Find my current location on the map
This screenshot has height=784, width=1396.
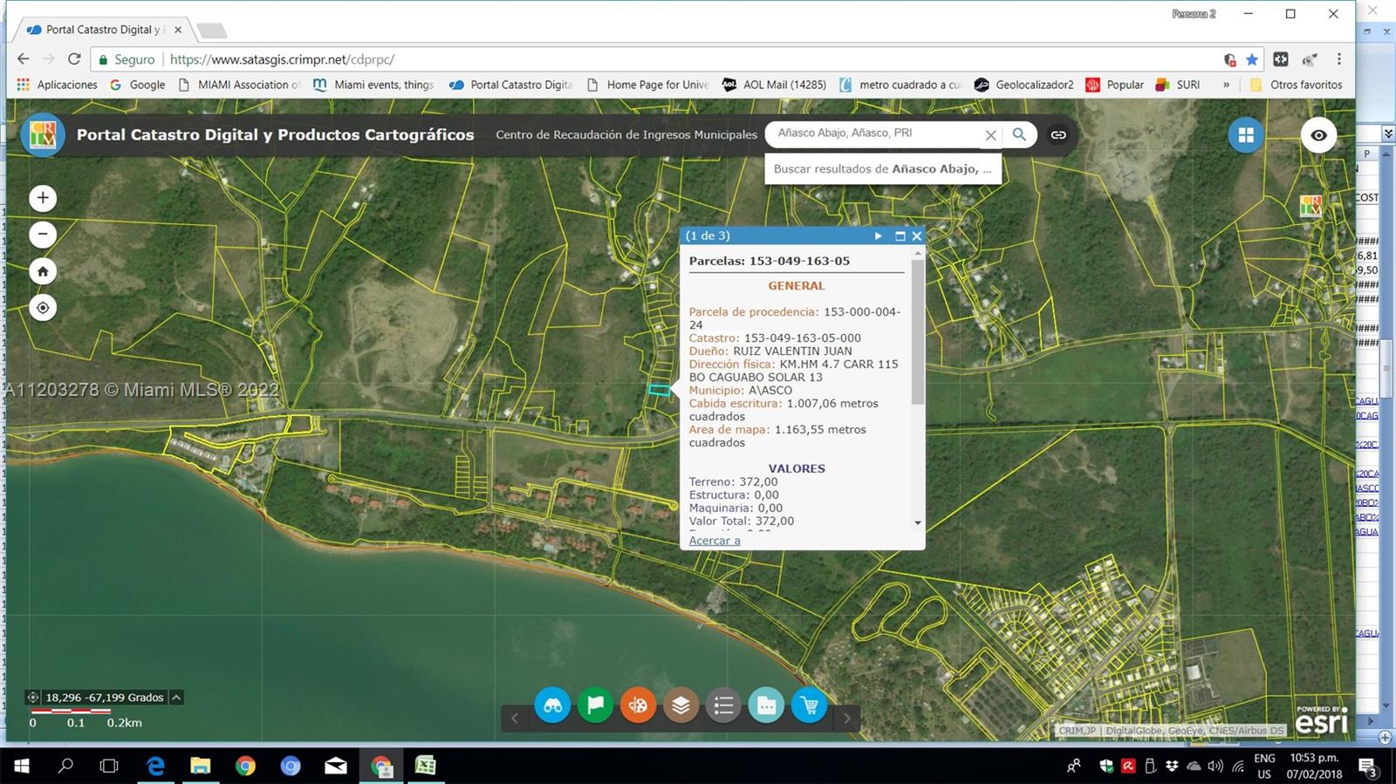coord(43,308)
